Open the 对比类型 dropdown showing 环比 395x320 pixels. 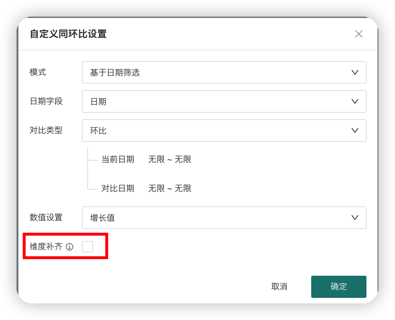pos(224,130)
